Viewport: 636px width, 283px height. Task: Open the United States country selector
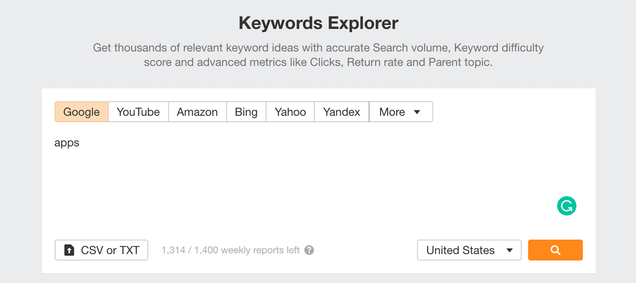pos(470,250)
